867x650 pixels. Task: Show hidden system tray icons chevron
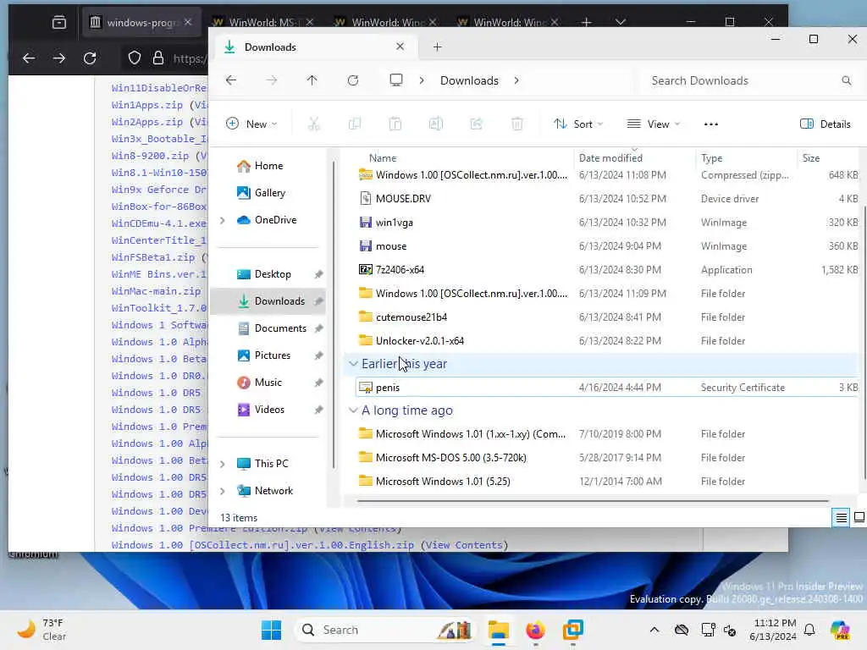[654, 630]
